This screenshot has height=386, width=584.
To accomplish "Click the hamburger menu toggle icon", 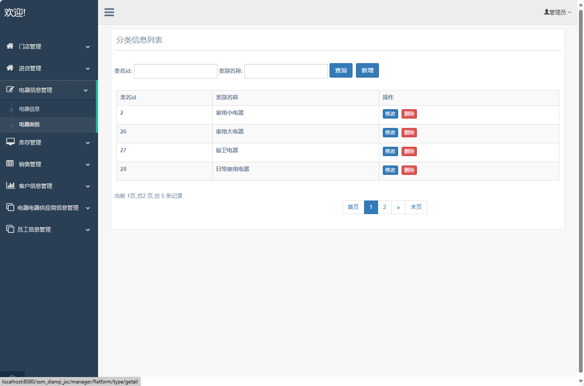I will [x=109, y=12].
